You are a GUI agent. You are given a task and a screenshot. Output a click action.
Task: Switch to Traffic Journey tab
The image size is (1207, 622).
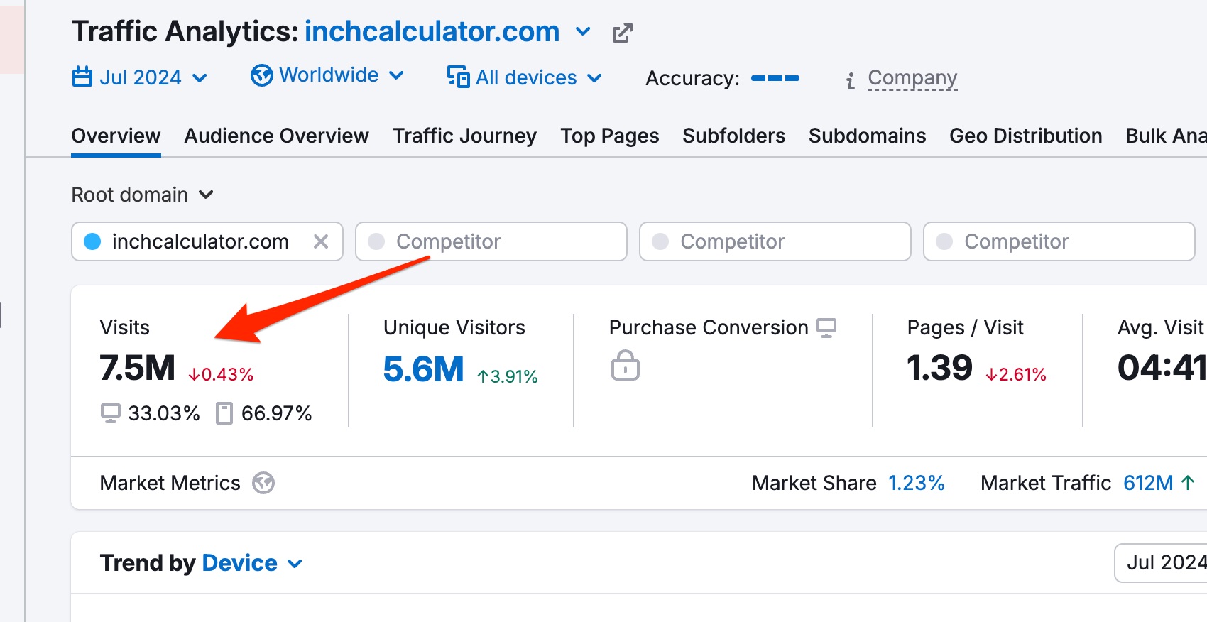point(464,136)
